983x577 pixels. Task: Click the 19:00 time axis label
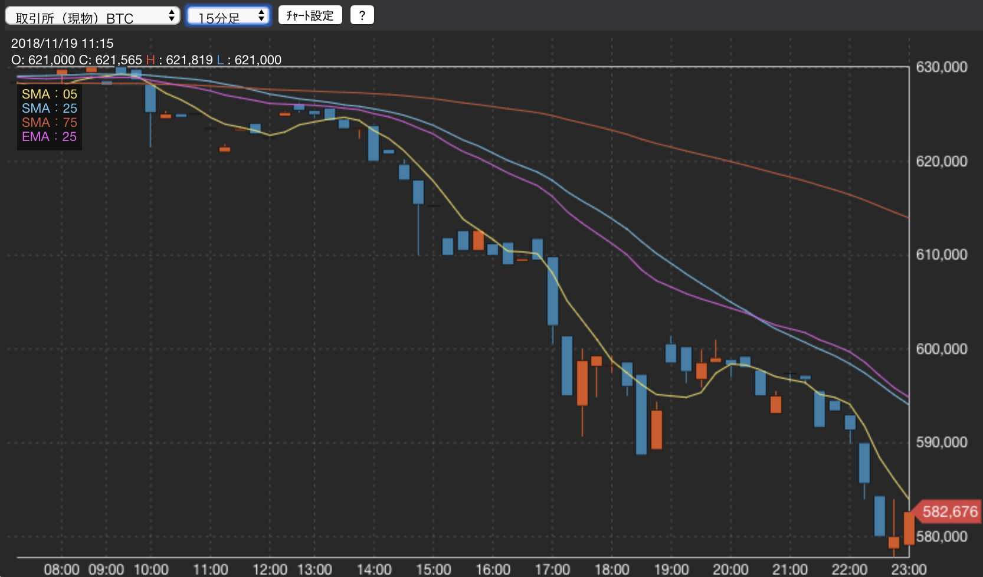(x=671, y=569)
